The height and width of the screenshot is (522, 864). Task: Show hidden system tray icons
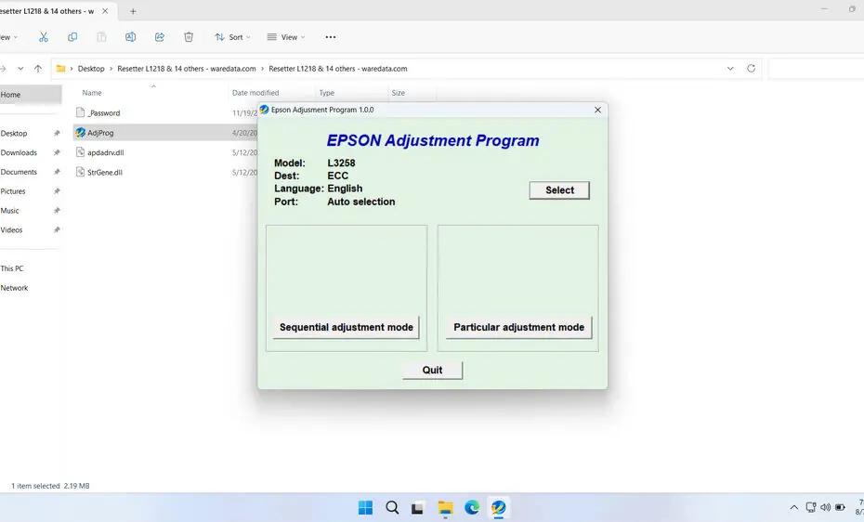tap(794, 507)
